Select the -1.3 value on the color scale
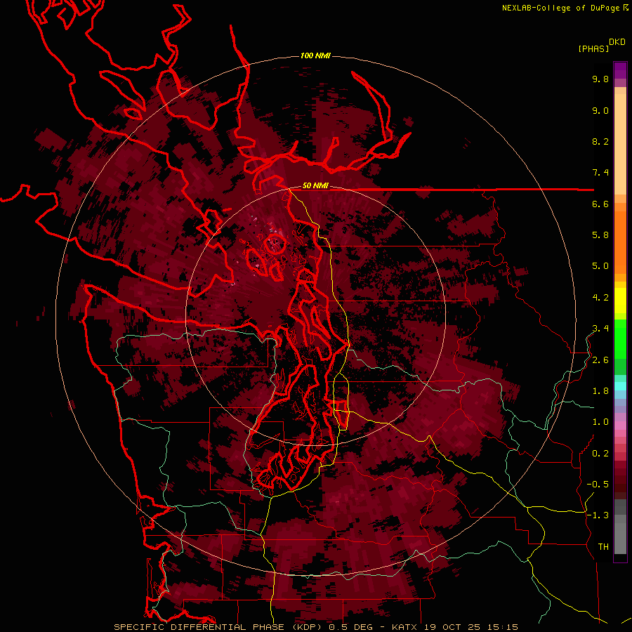This screenshot has height=632, width=632. 598,515
